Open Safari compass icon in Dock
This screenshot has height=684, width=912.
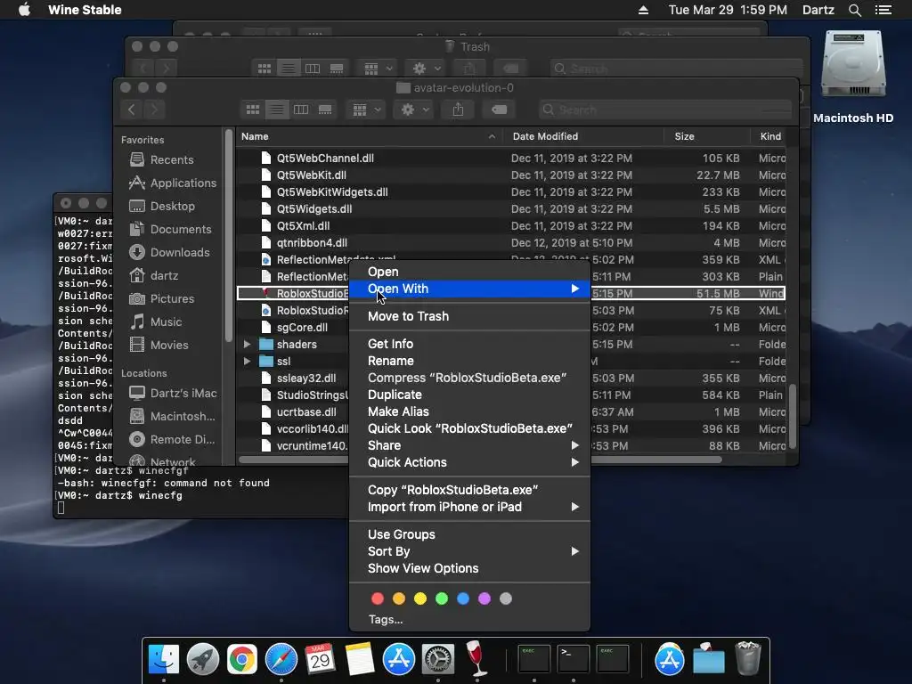281,658
